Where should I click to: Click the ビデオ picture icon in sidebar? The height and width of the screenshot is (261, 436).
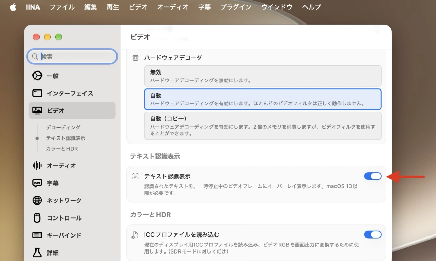tap(37, 111)
